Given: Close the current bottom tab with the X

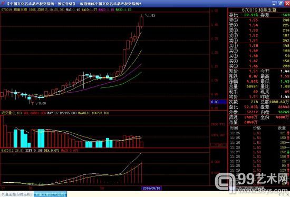Looking at the screenshot, I should click(x=288, y=194).
